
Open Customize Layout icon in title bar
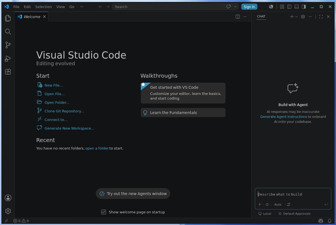click(x=282, y=7)
